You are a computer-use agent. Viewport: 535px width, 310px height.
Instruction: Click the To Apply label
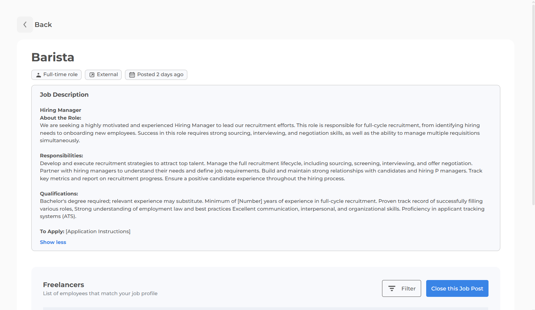point(52,231)
